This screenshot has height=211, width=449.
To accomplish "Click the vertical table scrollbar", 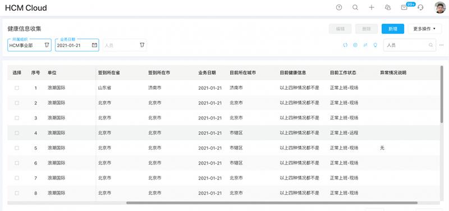I will (442, 94).
